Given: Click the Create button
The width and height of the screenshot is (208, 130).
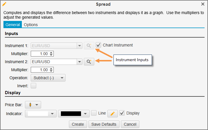Looking at the screenshot, I should [78, 124].
